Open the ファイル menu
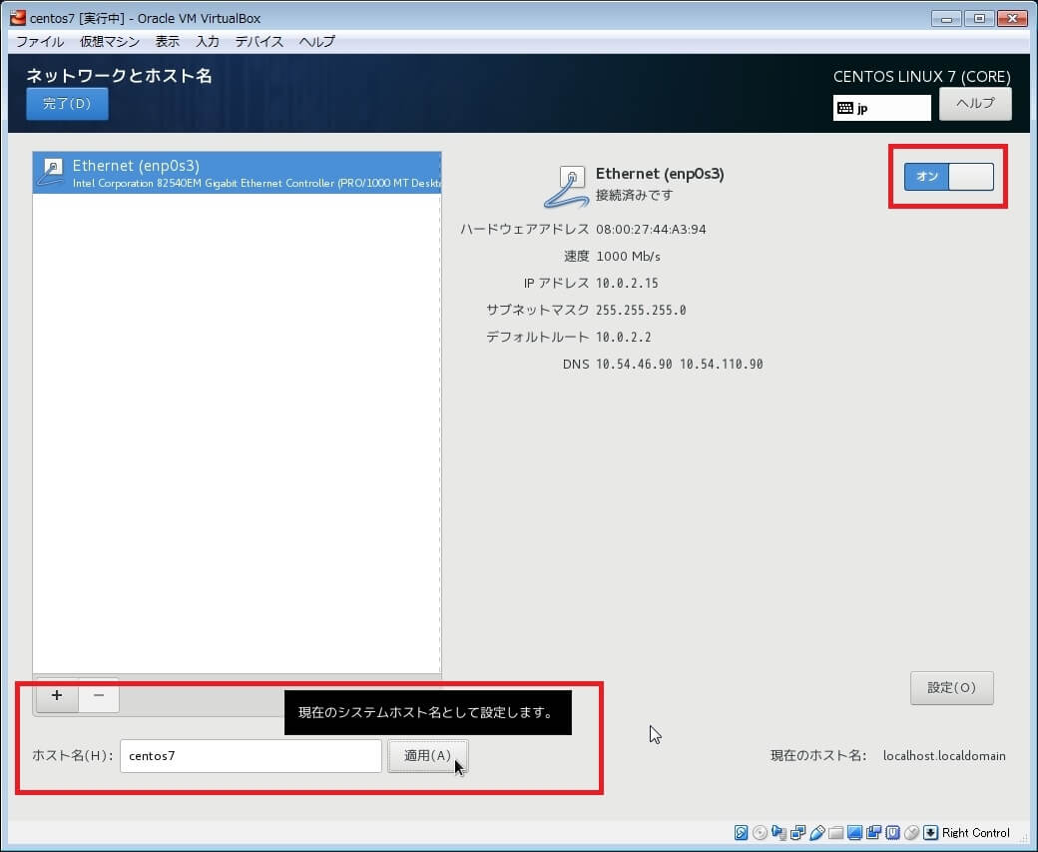 40,42
